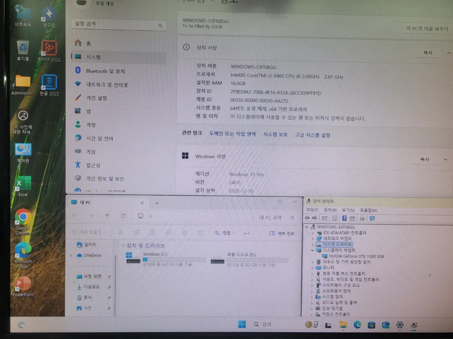Open 시스템 보호 link

click(x=275, y=134)
